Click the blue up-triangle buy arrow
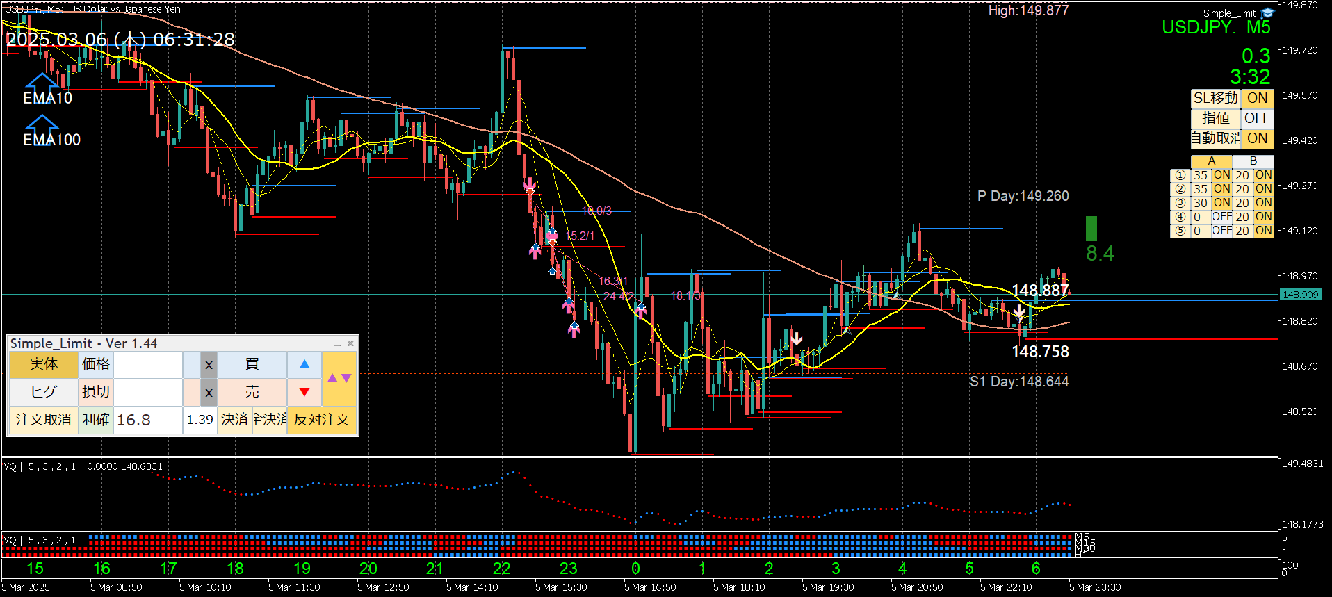Image resolution: width=1332 pixels, height=597 pixels. click(x=304, y=364)
